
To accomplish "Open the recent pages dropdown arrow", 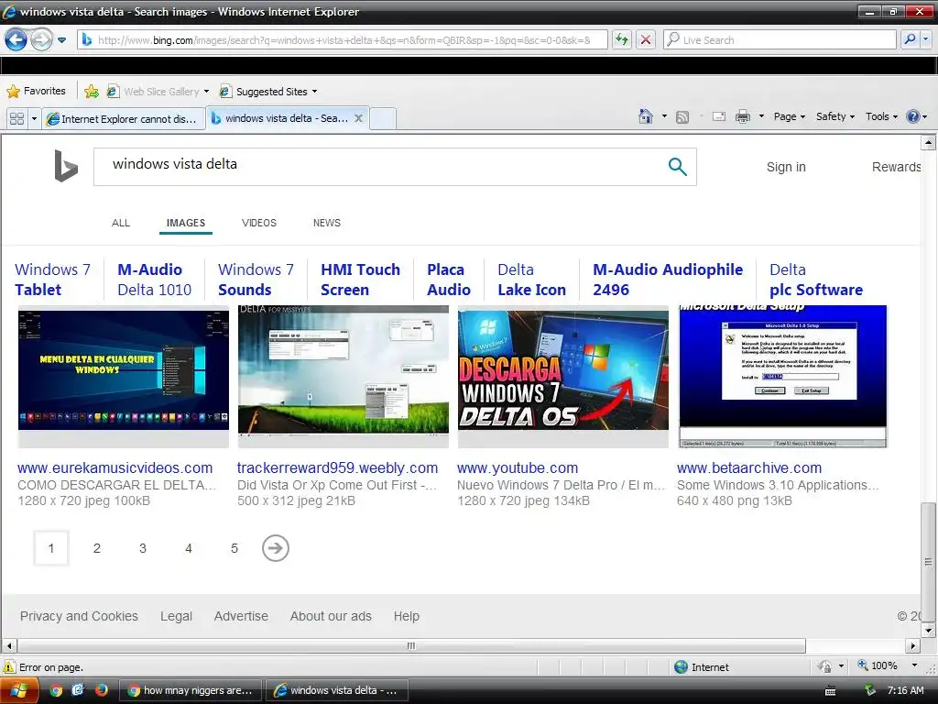I will point(61,40).
